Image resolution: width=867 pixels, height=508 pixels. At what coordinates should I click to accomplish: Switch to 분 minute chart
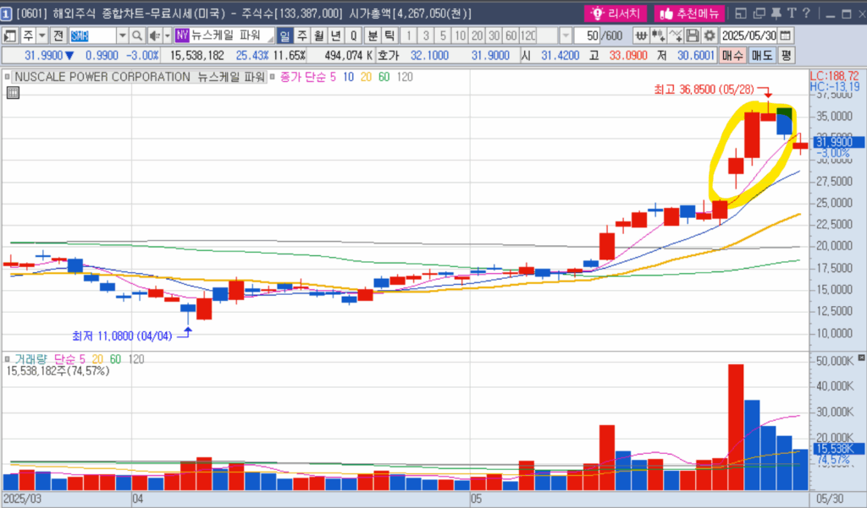pos(373,36)
